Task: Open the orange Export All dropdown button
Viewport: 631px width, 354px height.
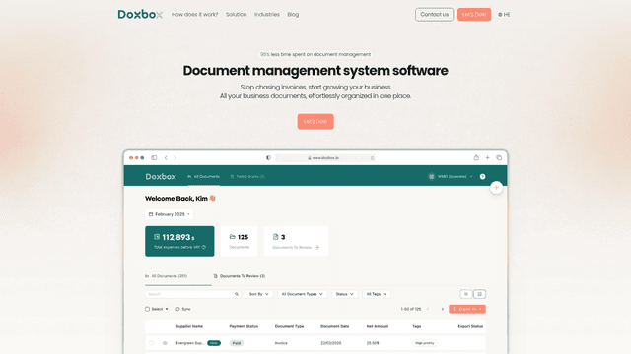Action: tap(467, 309)
